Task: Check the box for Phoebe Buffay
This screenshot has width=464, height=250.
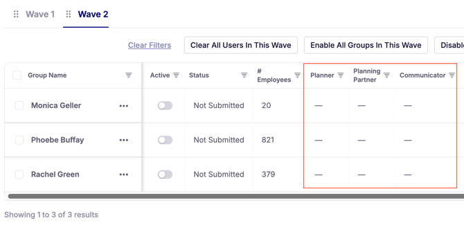Action: (19, 140)
